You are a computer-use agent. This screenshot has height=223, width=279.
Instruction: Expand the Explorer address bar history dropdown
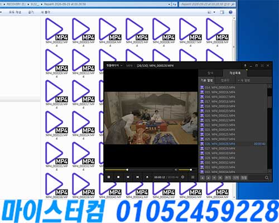click(x=169, y=4)
